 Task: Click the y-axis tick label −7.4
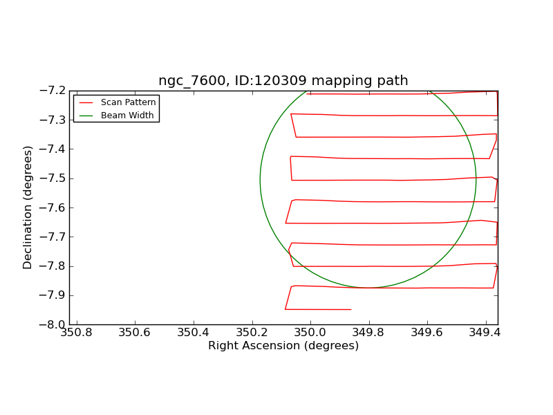(x=53, y=149)
